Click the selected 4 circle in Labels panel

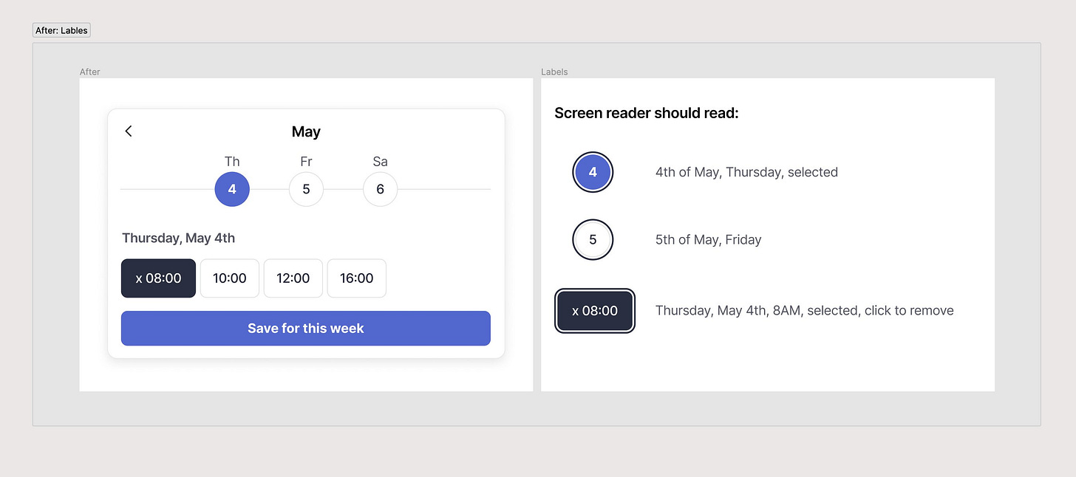pyautogui.click(x=592, y=172)
